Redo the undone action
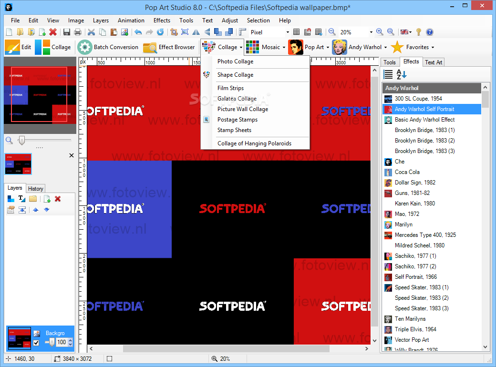Image resolution: width=496 pixels, height=367 pixels. 149,32
